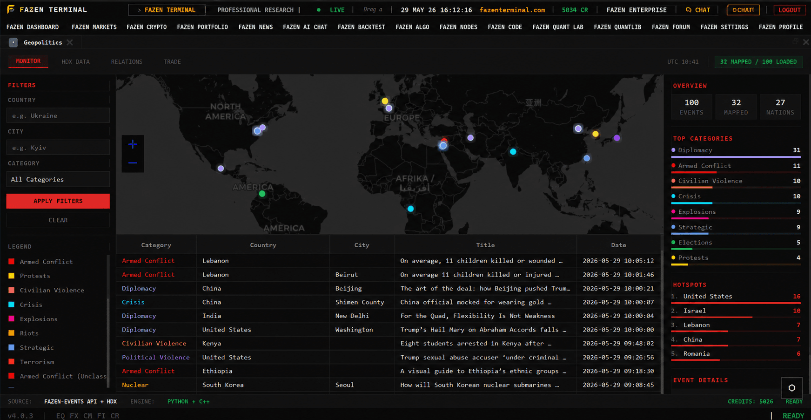The image size is (811, 420).
Task: Click the 32 Mapped / 100 Loaded badge
Action: point(758,61)
